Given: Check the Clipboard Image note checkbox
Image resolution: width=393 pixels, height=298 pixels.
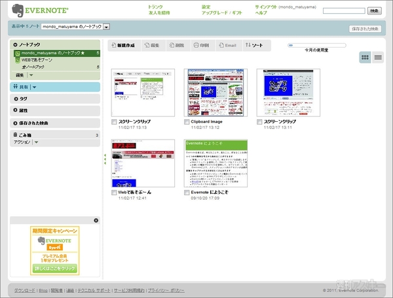Looking at the screenshot, I should (187, 122).
